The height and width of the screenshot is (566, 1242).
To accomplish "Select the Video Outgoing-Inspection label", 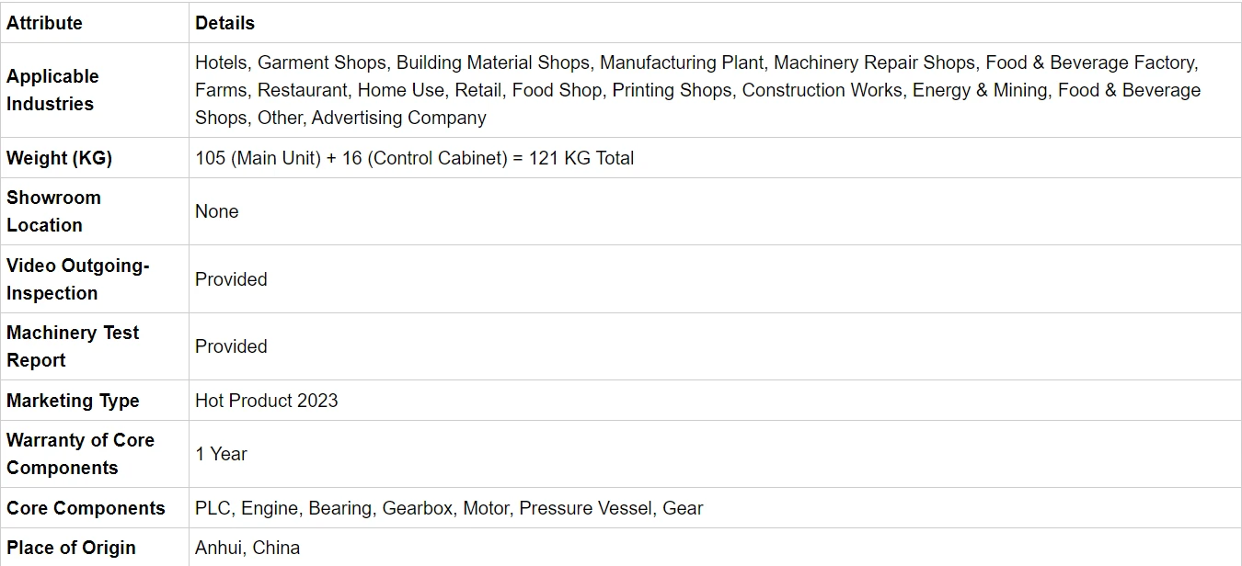I will tap(77, 279).
